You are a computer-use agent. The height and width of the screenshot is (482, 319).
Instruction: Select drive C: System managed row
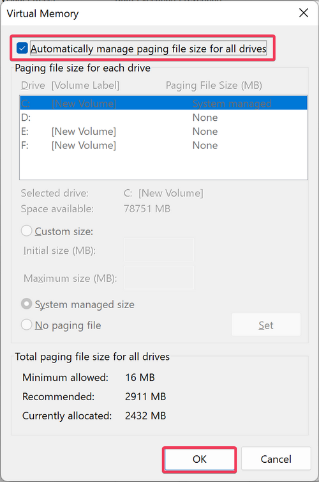coord(163,104)
